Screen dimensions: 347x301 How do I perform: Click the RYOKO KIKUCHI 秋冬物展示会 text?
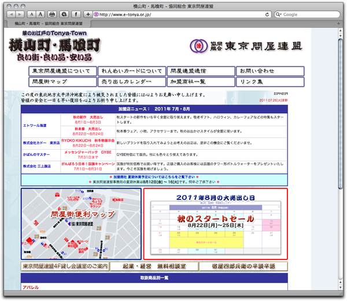click(88, 140)
